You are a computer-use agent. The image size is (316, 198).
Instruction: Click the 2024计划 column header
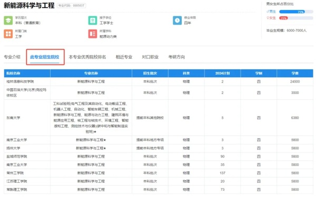tap(222, 74)
